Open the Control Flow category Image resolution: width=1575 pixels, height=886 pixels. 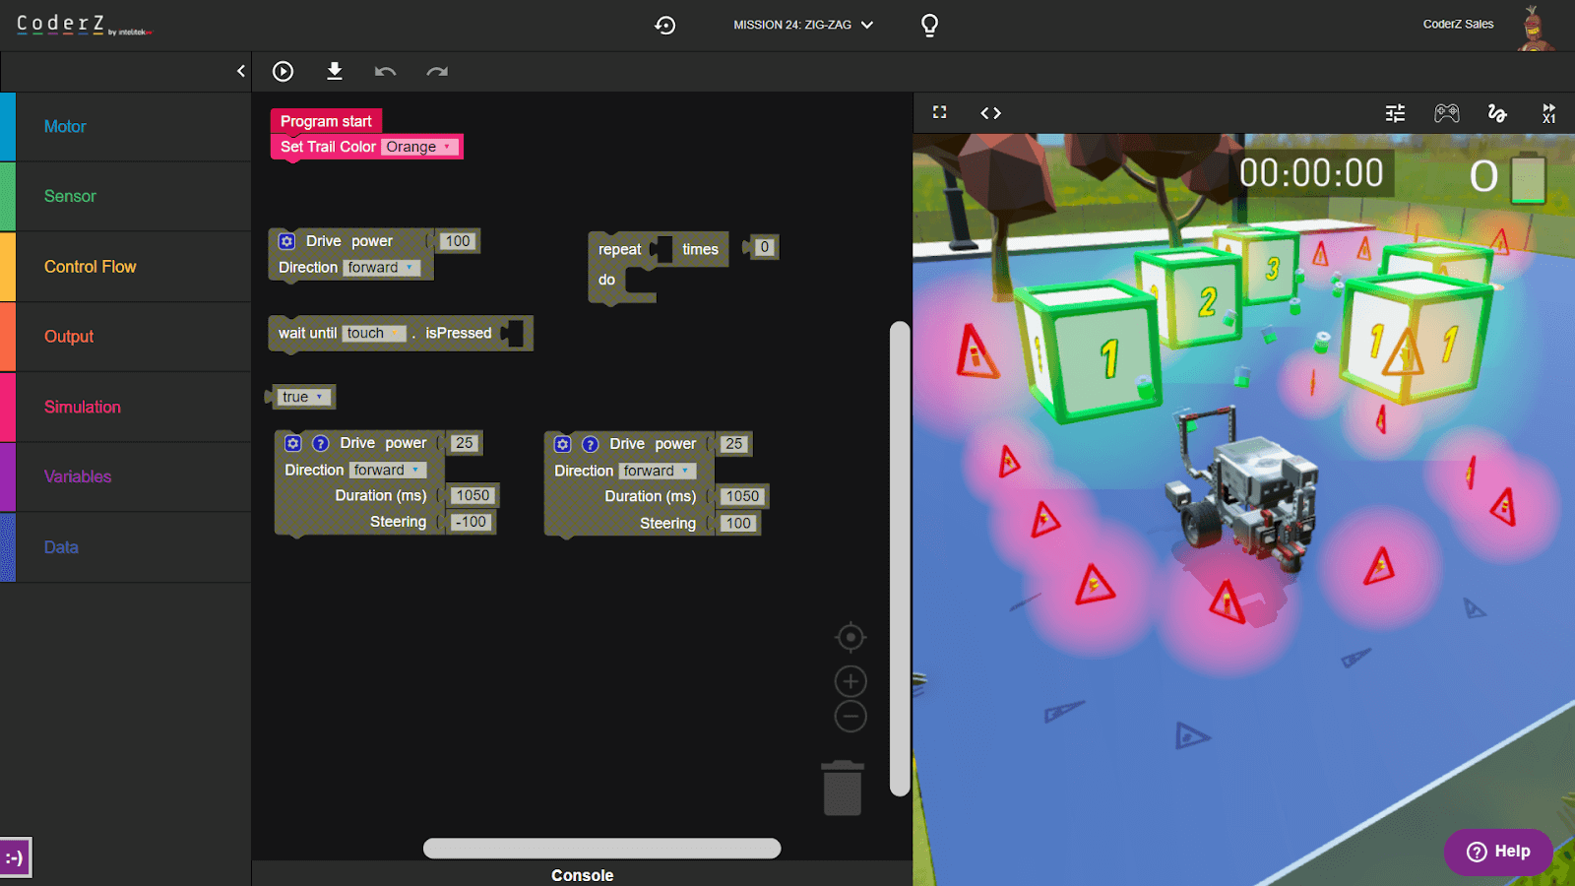point(90,267)
